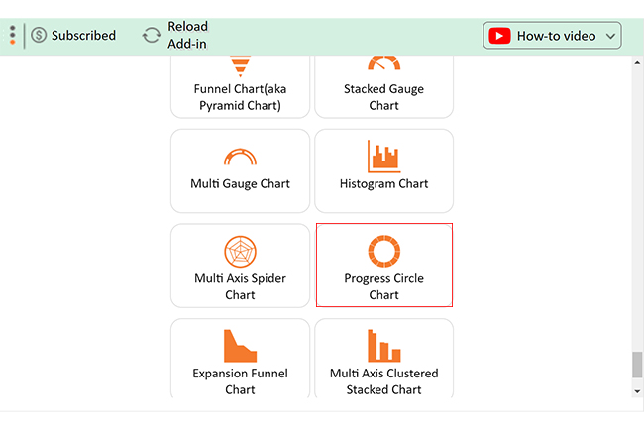Choose the Progress Circle Chart label
The image size is (644, 430).
(384, 286)
